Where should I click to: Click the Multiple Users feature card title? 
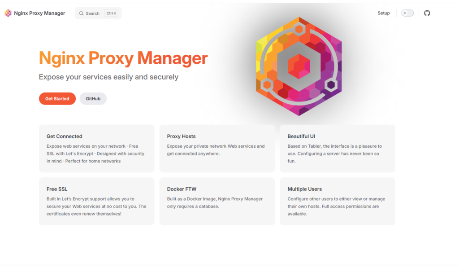(304, 189)
